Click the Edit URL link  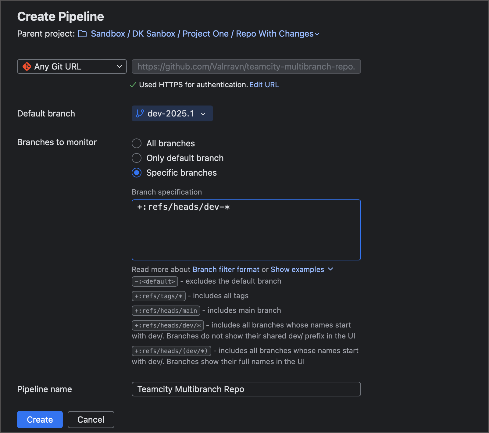point(264,85)
